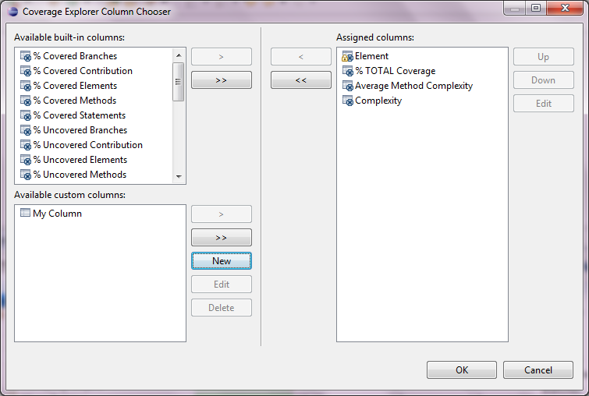
Task: Click the % Covered Contribution column icon
Action: (x=25, y=71)
